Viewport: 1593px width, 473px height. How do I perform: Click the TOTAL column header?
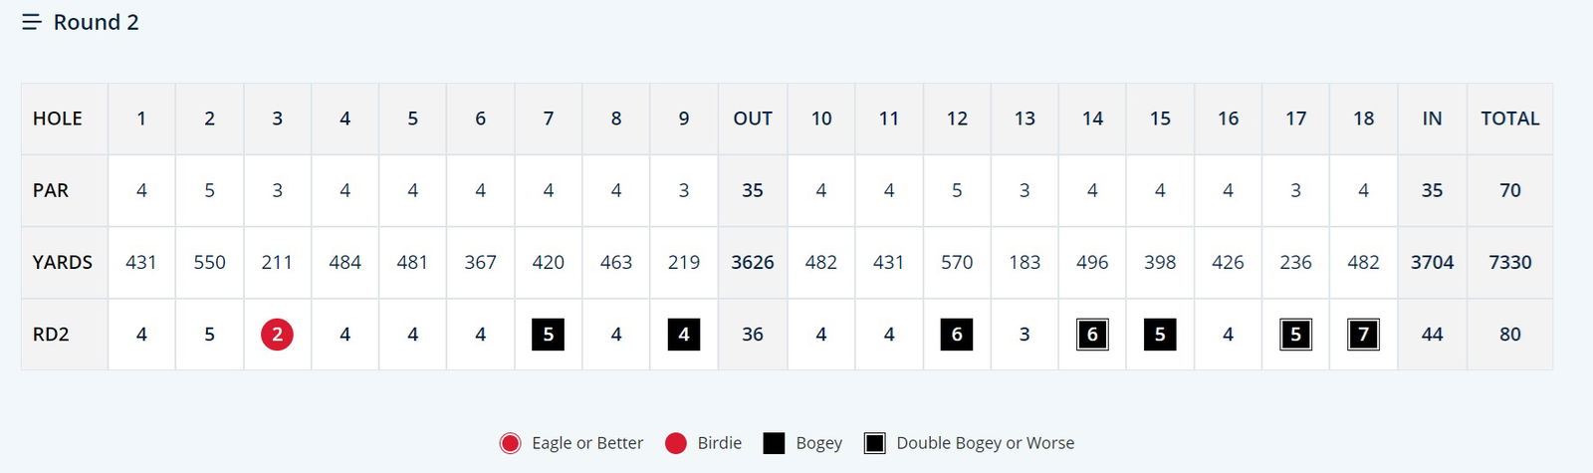[1509, 118]
